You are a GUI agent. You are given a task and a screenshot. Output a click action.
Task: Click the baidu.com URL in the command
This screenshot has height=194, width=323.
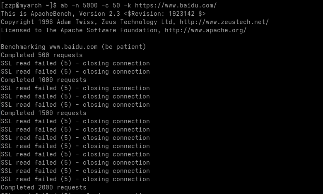(x=176, y=5)
